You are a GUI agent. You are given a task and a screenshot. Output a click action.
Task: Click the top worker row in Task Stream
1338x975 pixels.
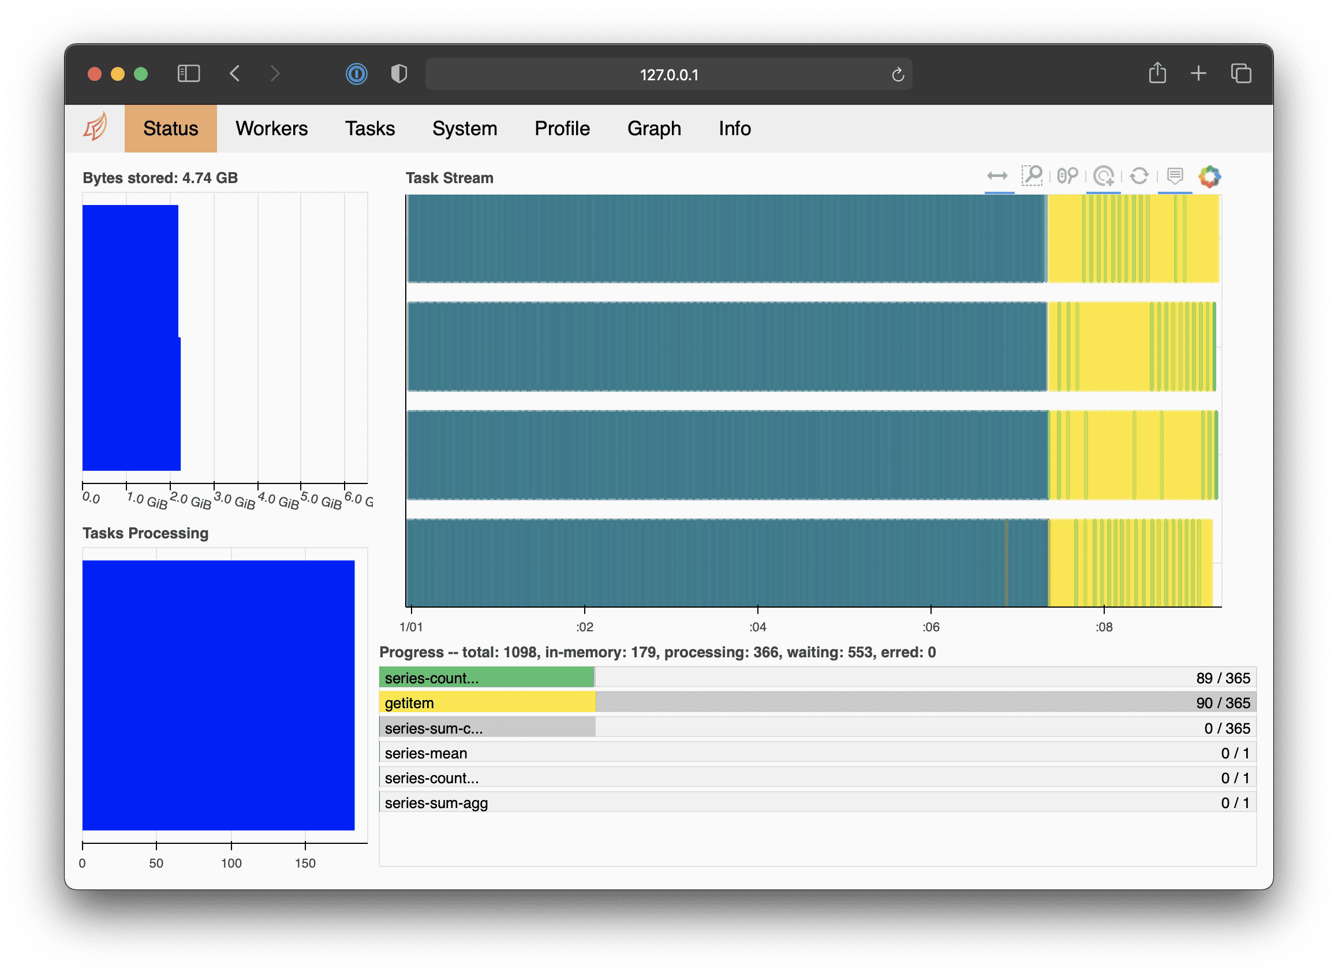pyautogui.click(x=813, y=239)
